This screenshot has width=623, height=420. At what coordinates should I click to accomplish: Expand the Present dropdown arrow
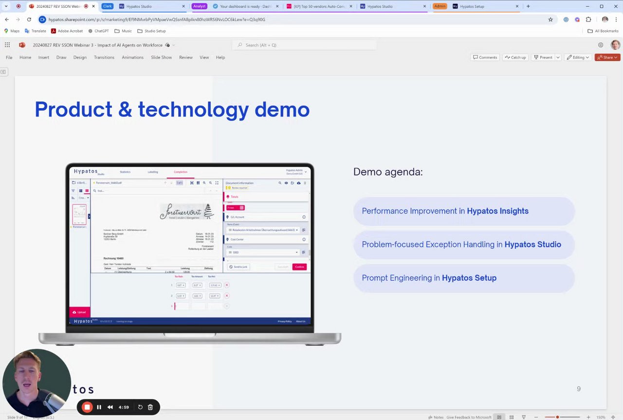(558, 57)
